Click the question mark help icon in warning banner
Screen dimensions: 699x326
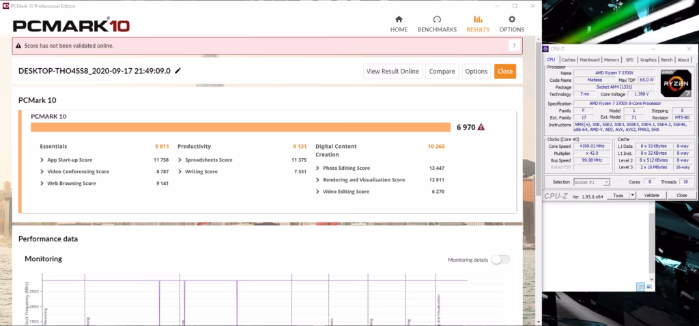[514, 46]
